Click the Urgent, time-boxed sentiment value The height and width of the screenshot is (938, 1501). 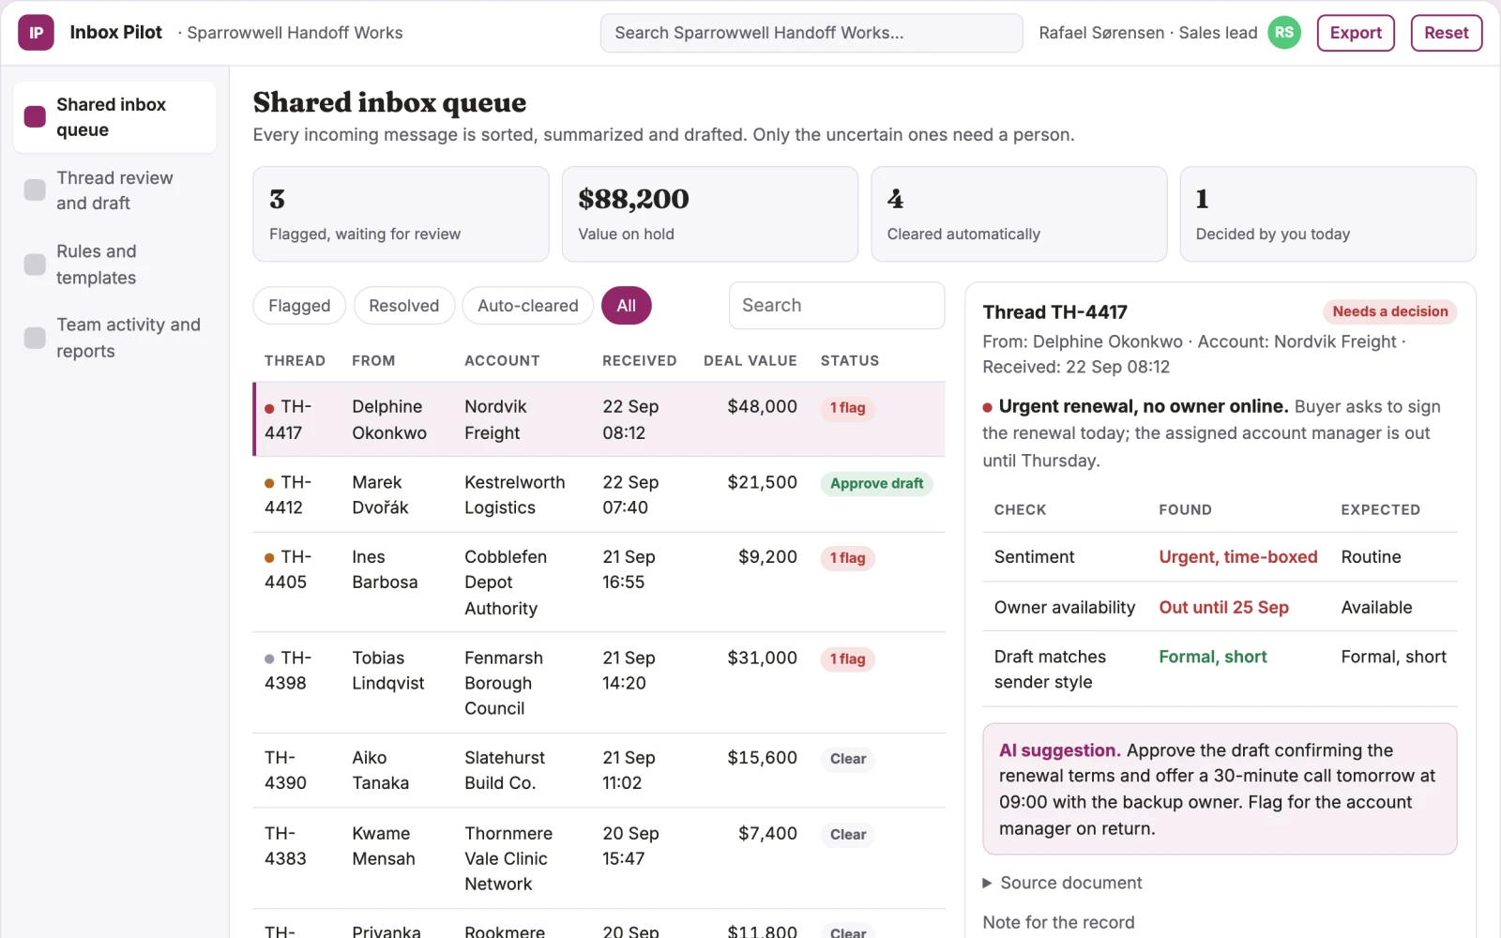pos(1237,557)
